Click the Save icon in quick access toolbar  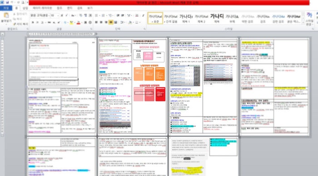[x=7, y=2]
